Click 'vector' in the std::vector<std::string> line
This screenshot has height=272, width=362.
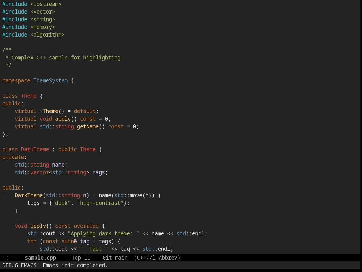(x=40, y=172)
